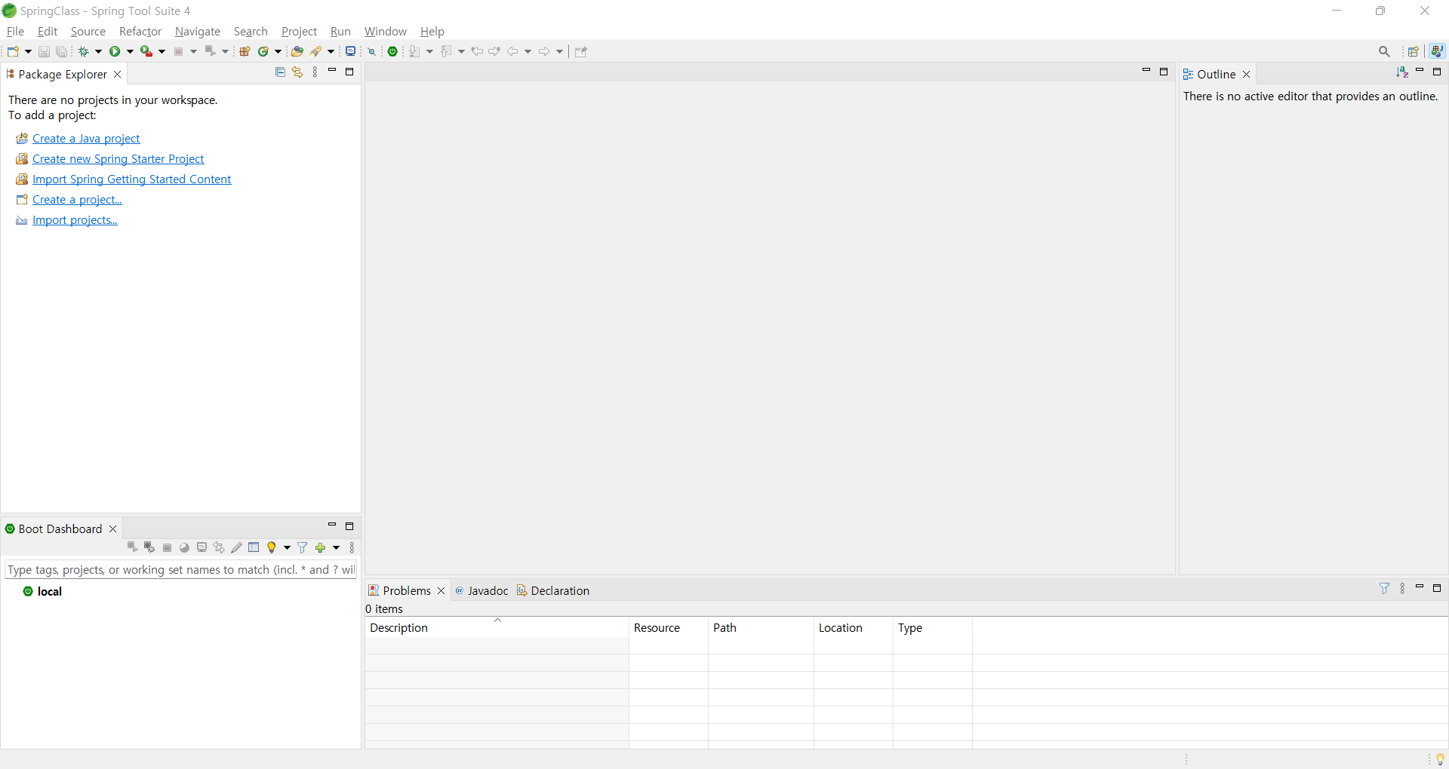
Task: Toggle Pin Editor in the toolbar
Action: point(580,51)
